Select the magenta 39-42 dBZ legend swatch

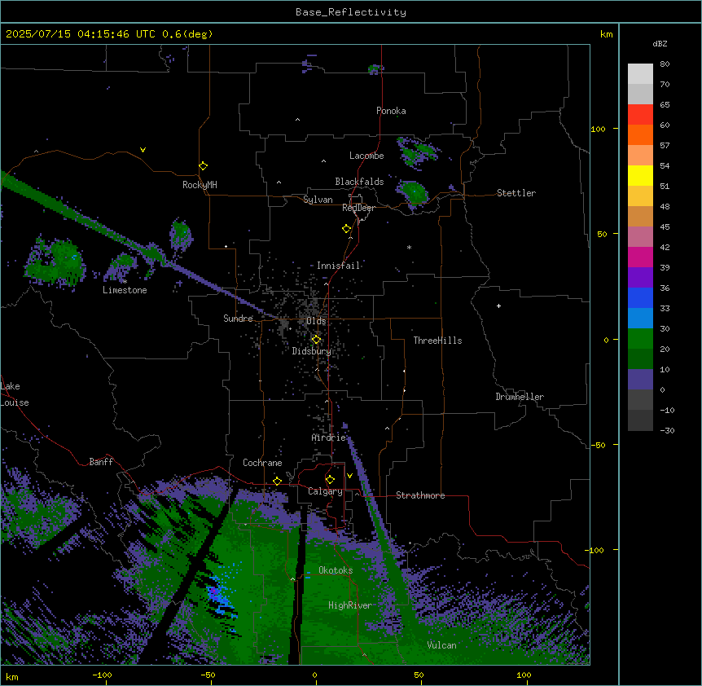(640, 257)
